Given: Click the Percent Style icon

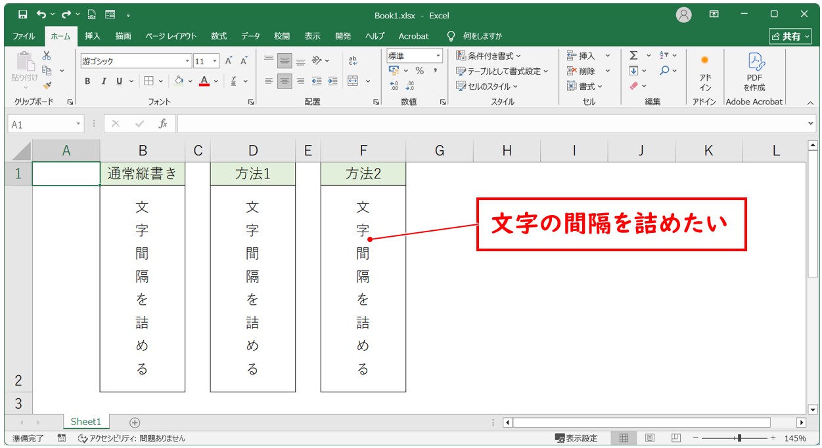Looking at the screenshot, I should 419,71.
